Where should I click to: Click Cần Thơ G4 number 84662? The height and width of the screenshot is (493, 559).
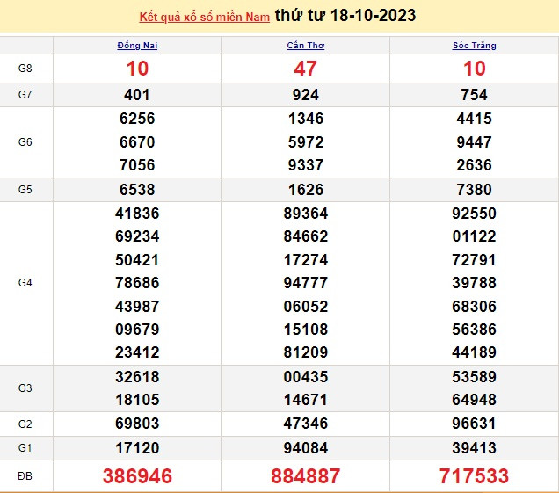(x=306, y=236)
